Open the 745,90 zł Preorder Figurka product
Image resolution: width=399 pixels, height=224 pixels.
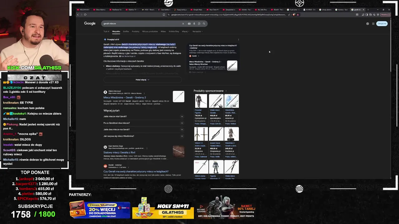[x=201, y=110]
